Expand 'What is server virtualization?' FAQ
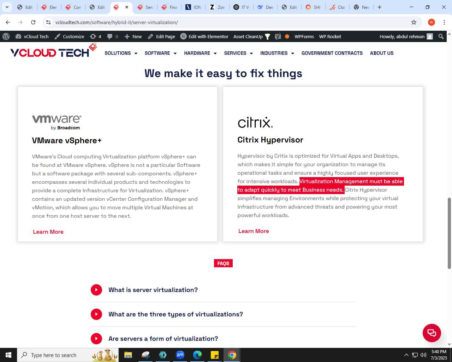 [223, 290]
